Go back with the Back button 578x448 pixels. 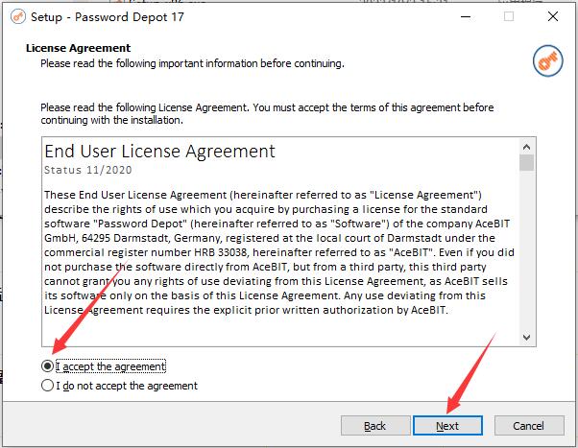pos(375,426)
